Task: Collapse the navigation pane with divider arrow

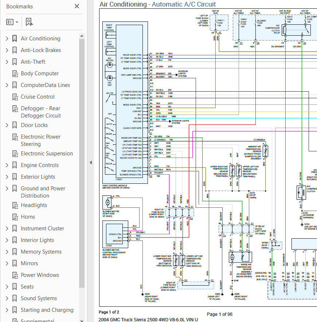Action: pos(91,162)
